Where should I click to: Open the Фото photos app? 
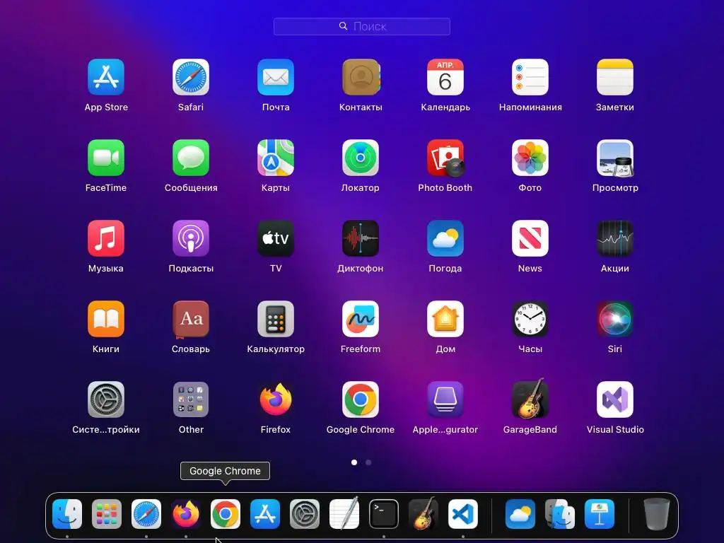530,158
